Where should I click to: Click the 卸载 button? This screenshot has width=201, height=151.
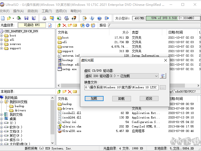[x=121, y=99]
